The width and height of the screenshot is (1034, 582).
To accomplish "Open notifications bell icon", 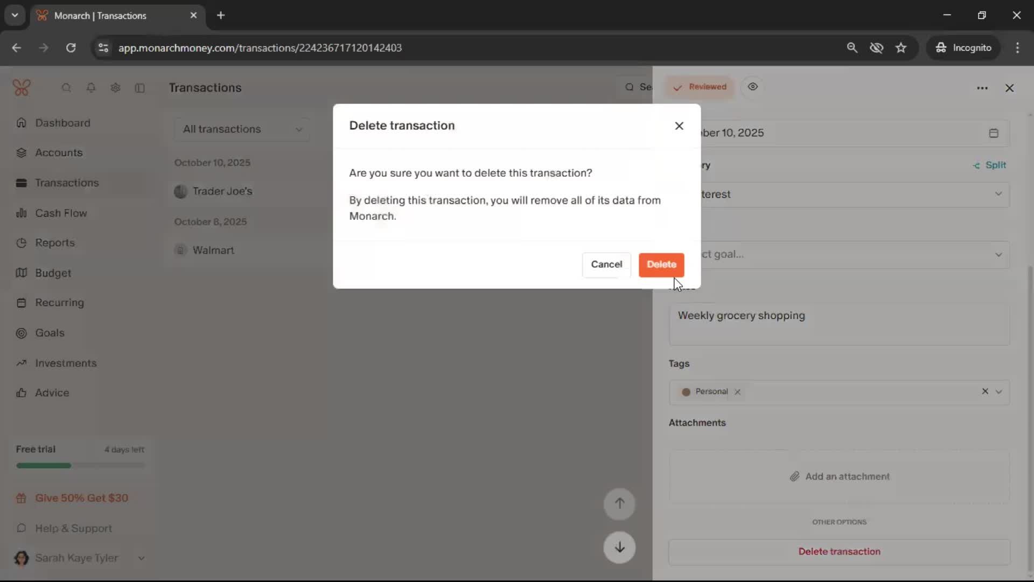I will [91, 87].
